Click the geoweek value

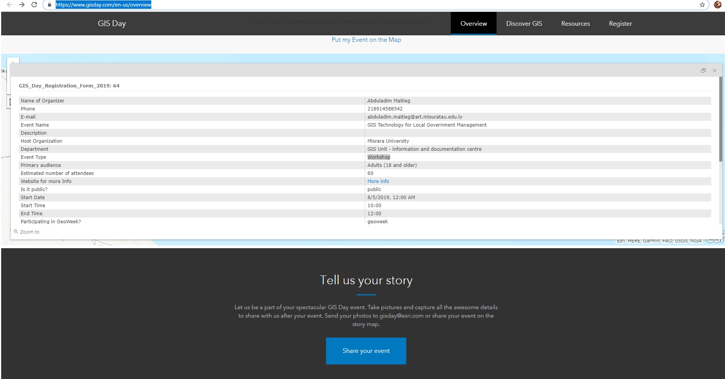click(378, 221)
